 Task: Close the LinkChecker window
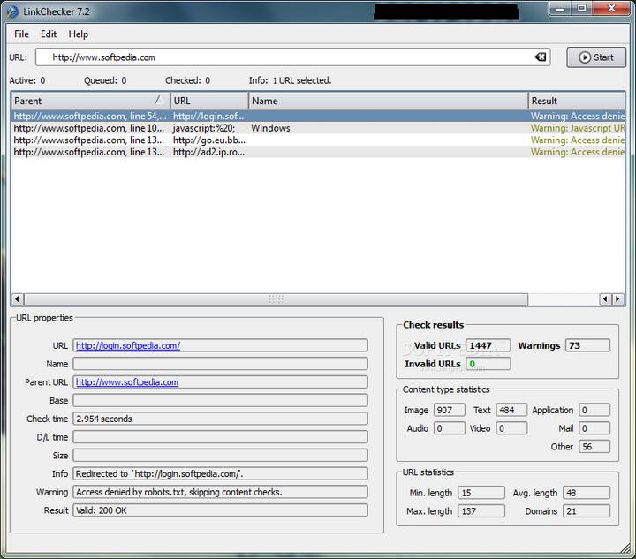609,8
